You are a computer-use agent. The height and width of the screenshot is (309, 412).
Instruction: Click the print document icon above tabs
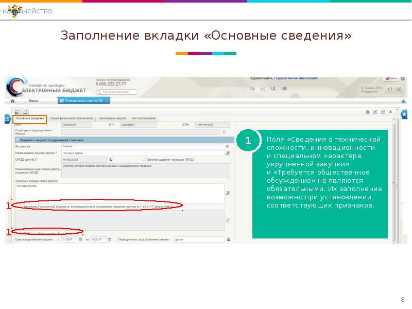pos(25,112)
